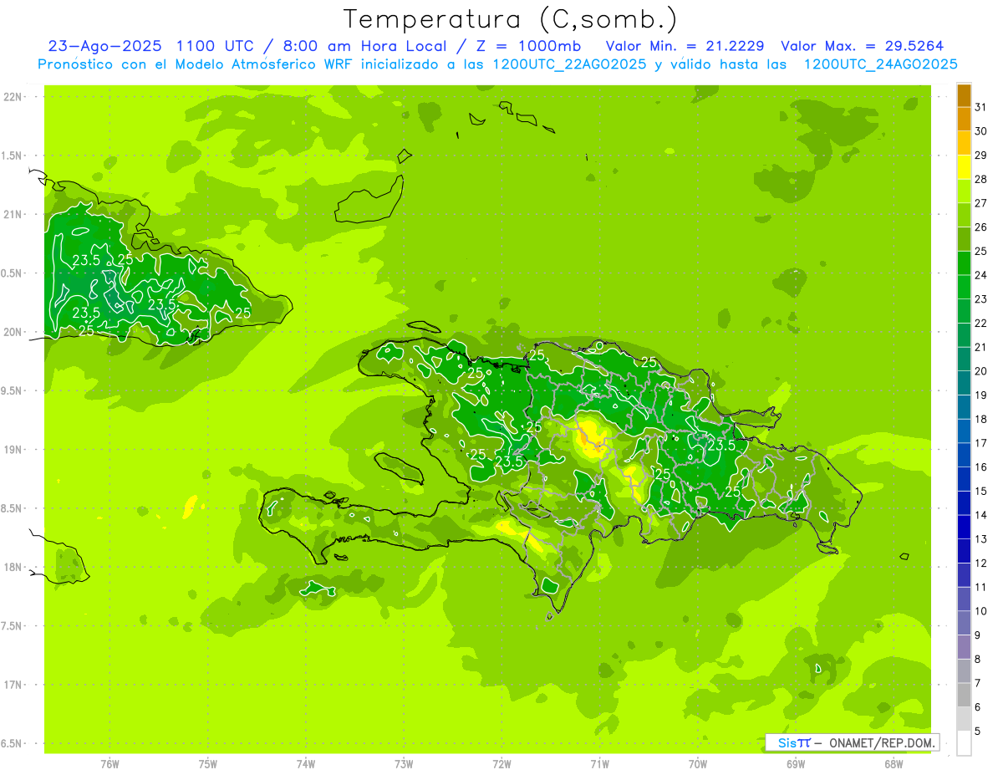Click the latitude label "17N"
Viewport: 1003px width, 775px height.
(13, 685)
